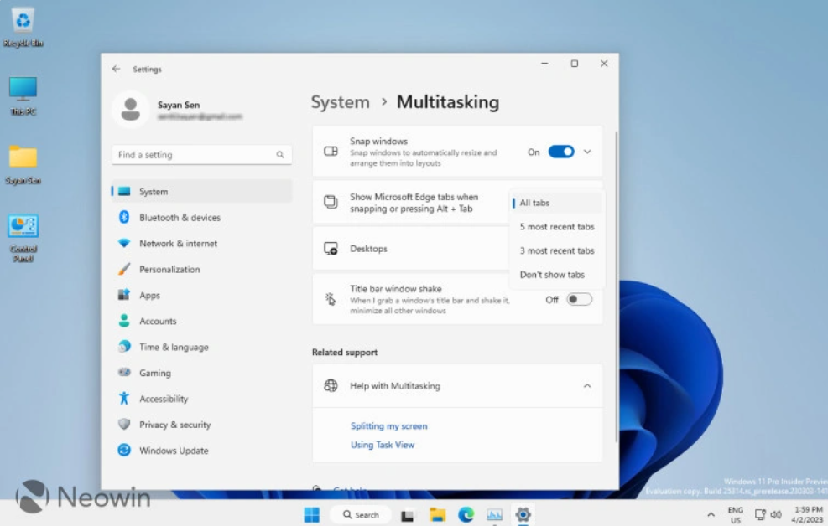Viewport: 828px width, 526px height.
Task: Click the Multitasking page heading
Action: pos(448,101)
